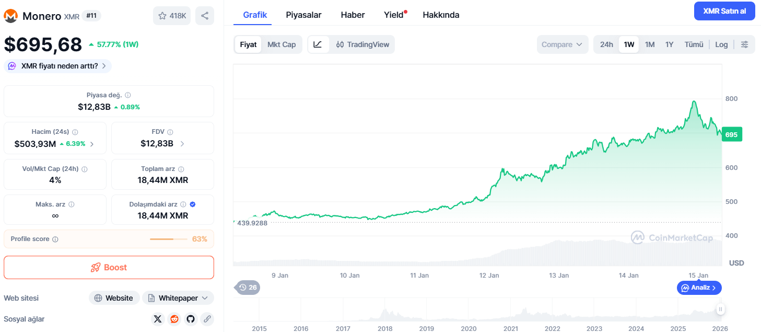Viewport: 761px width, 332px height.
Task: Click the Boost button
Action: point(109,267)
